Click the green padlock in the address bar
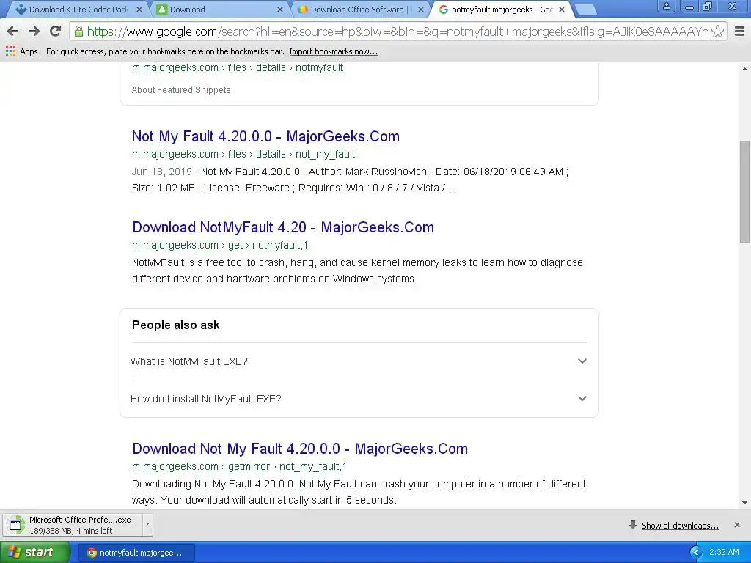The height and width of the screenshot is (563, 751). (78, 32)
